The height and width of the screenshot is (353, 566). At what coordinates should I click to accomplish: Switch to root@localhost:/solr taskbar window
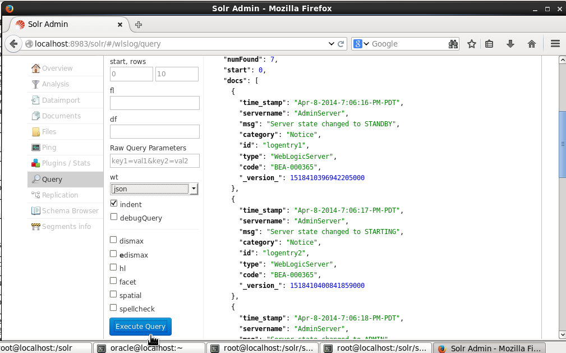[x=45, y=348]
